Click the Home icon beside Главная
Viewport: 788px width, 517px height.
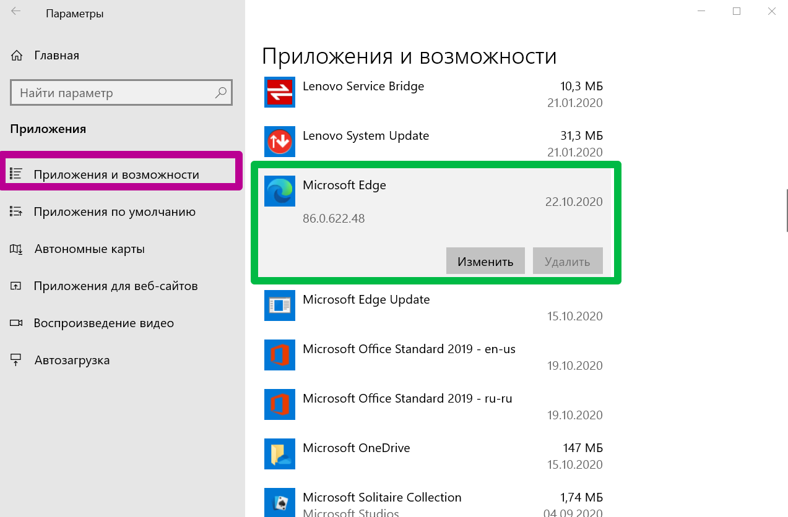(x=17, y=56)
